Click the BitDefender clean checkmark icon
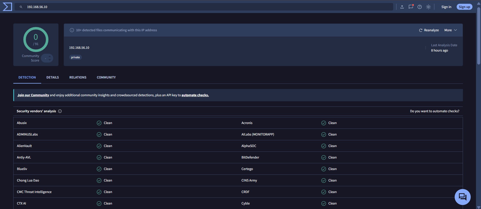Viewport: 481px width, 209px height. click(324, 157)
